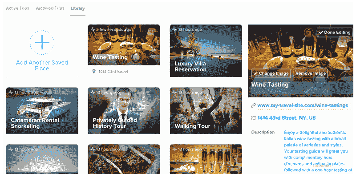The width and height of the screenshot is (356, 174).
Task: Click the link chain icon beside website URL
Action: [x=253, y=105]
